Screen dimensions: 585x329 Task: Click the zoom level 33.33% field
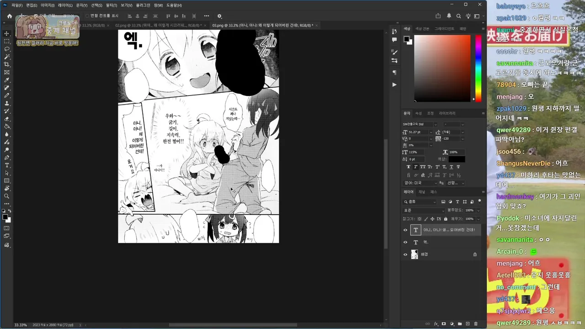point(21,325)
